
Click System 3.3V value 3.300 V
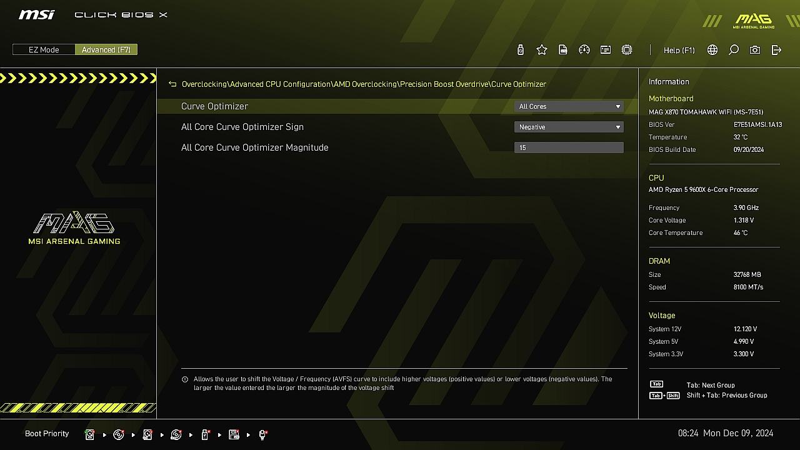tap(744, 354)
